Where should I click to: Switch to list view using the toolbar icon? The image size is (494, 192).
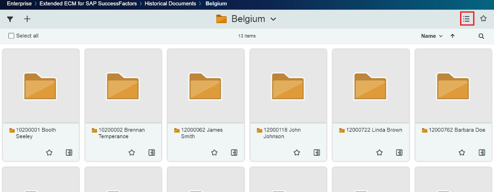467,19
